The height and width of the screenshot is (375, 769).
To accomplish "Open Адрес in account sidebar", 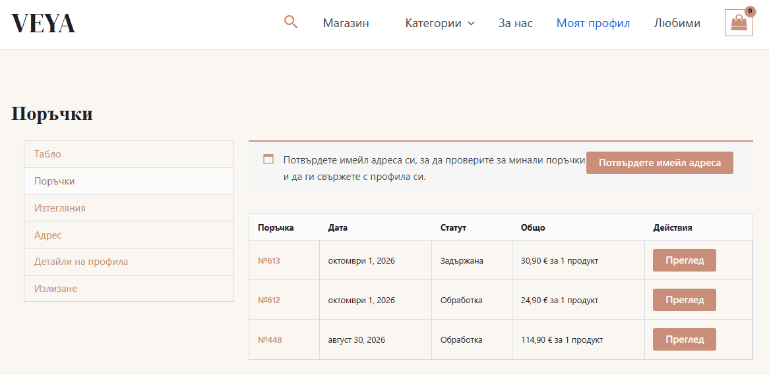I will (129, 235).
